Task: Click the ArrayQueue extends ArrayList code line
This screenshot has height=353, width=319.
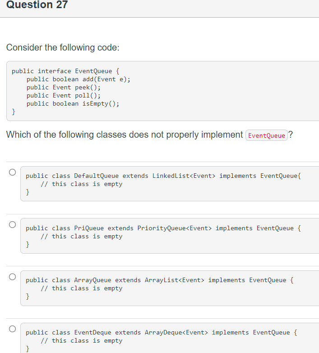Action: (x=160, y=280)
